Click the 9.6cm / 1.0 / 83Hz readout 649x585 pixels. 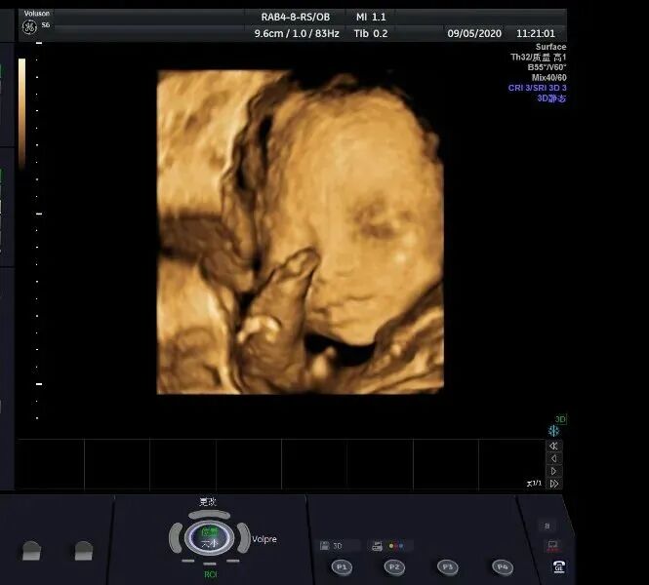pos(297,34)
